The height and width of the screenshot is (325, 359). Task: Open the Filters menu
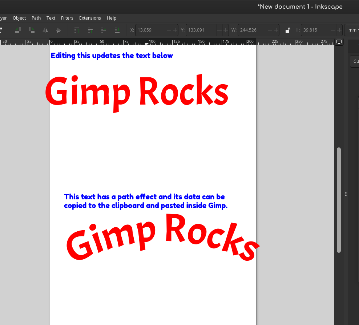click(67, 18)
